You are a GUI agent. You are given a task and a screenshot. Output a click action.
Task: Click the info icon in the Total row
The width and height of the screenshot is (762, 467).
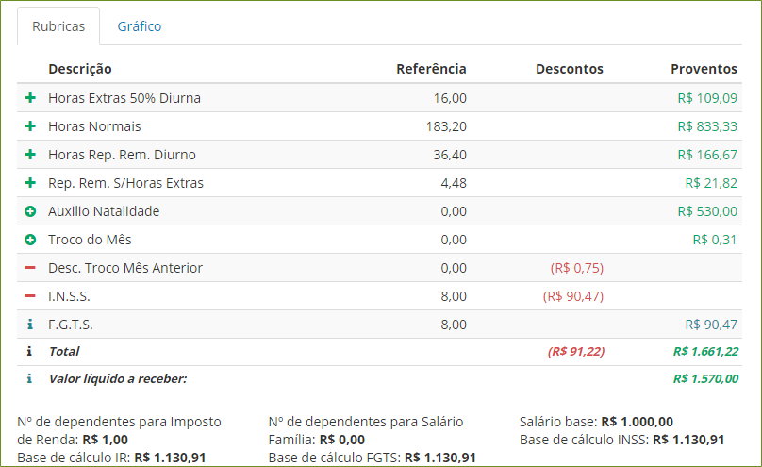tap(30, 351)
